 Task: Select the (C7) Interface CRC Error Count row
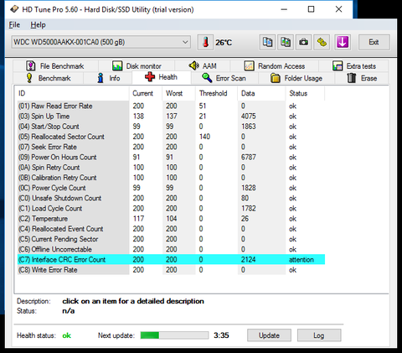(171, 260)
